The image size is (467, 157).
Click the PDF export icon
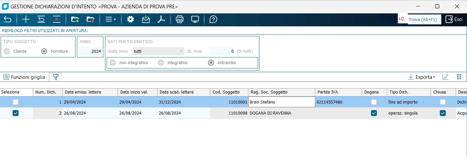(161, 19)
